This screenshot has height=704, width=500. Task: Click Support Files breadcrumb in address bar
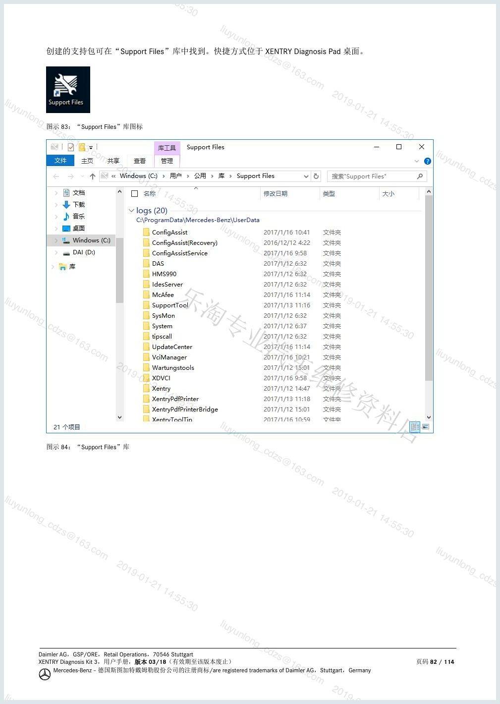(x=255, y=176)
